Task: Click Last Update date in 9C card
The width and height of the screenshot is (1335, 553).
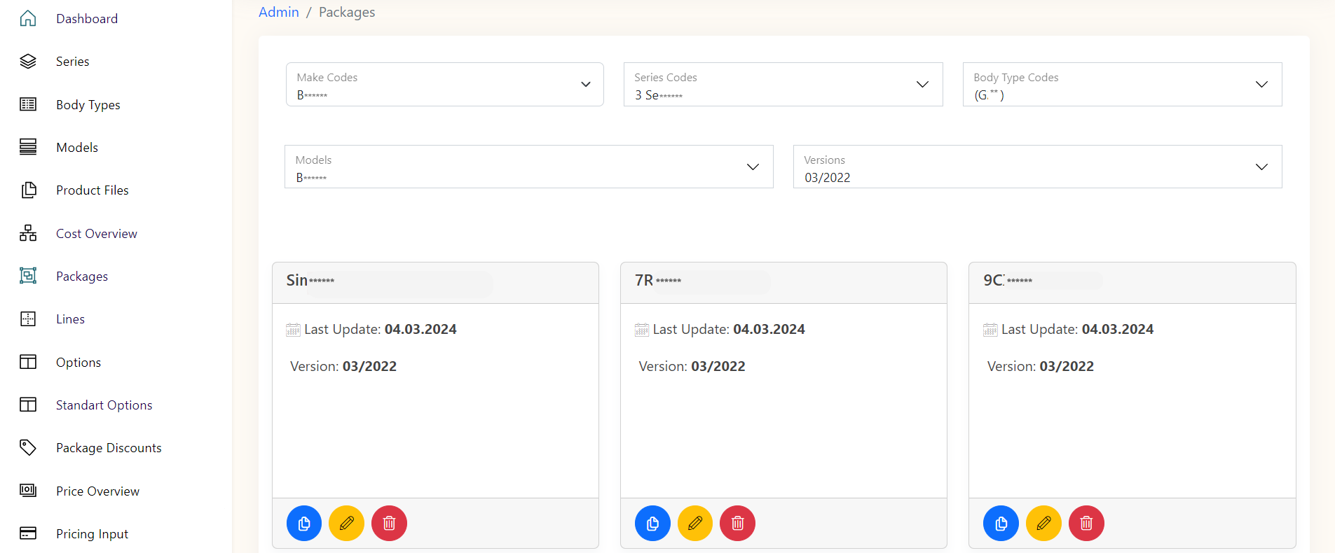Action: pos(1118,329)
